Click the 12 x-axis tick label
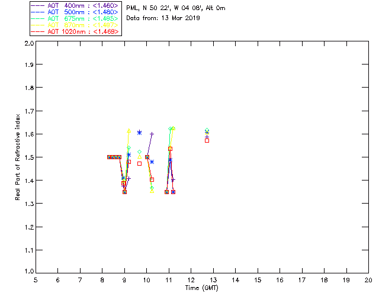379x303 pixels. [x=191, y=280]
